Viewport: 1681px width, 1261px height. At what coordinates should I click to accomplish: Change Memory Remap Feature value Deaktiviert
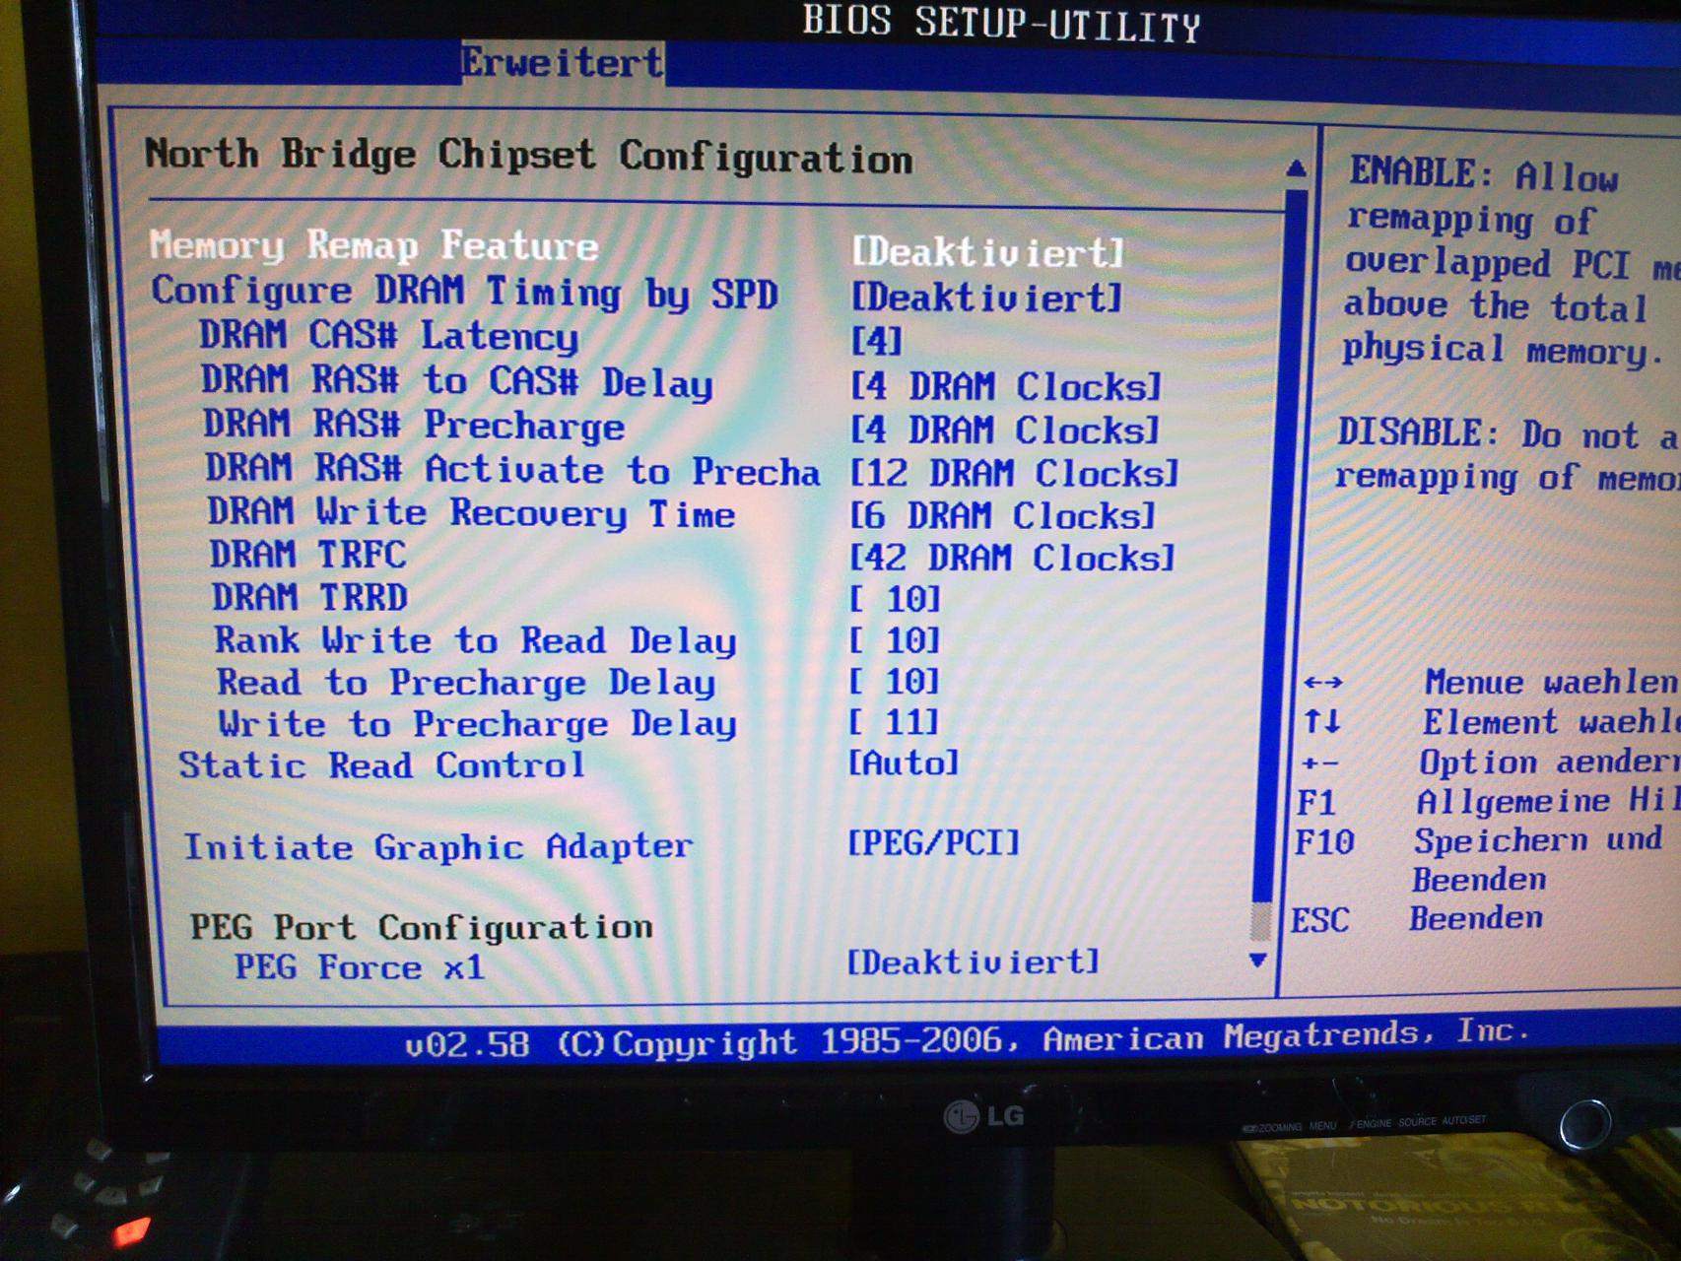(x=987, y=252)
